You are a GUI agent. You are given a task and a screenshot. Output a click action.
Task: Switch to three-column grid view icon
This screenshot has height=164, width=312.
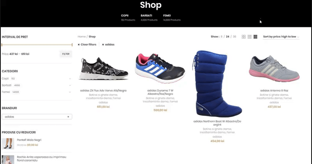click(x=250, y=37)
